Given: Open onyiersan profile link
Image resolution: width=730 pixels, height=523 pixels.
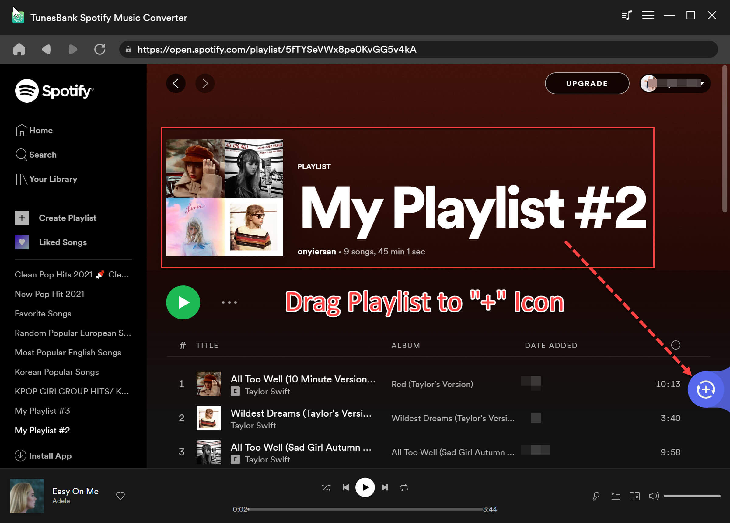Looking at the screenshot, I should 317,251.
